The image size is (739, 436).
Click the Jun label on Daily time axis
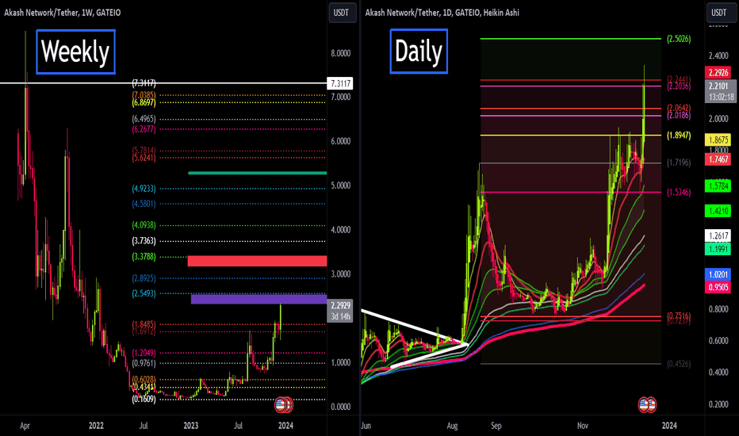tap(366, 426)
